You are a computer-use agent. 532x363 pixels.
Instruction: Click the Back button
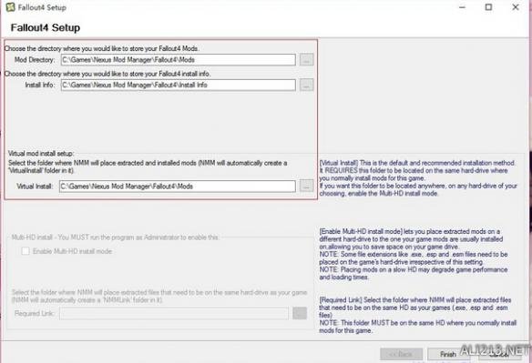402,354
